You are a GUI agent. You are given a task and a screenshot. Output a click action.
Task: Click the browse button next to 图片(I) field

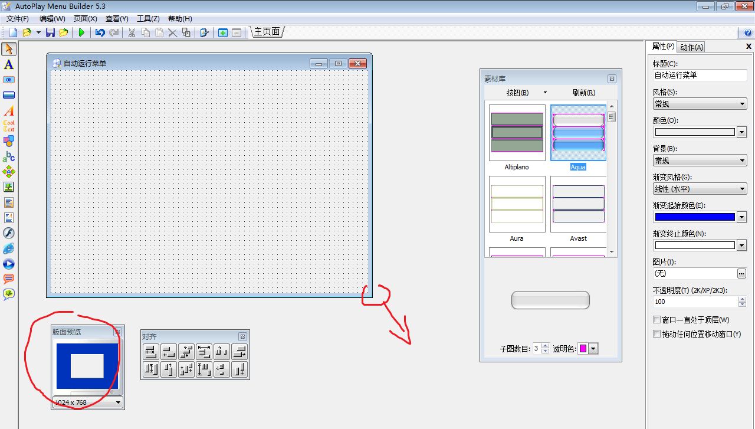pos(742,274)
